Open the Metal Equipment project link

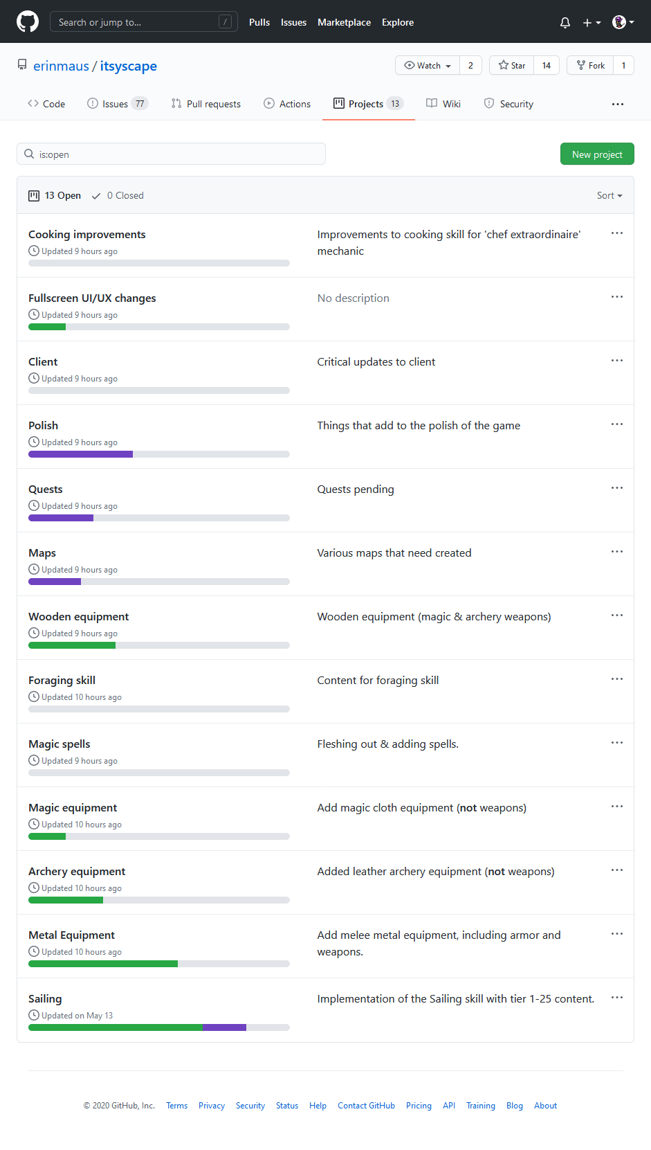(71, 935)
